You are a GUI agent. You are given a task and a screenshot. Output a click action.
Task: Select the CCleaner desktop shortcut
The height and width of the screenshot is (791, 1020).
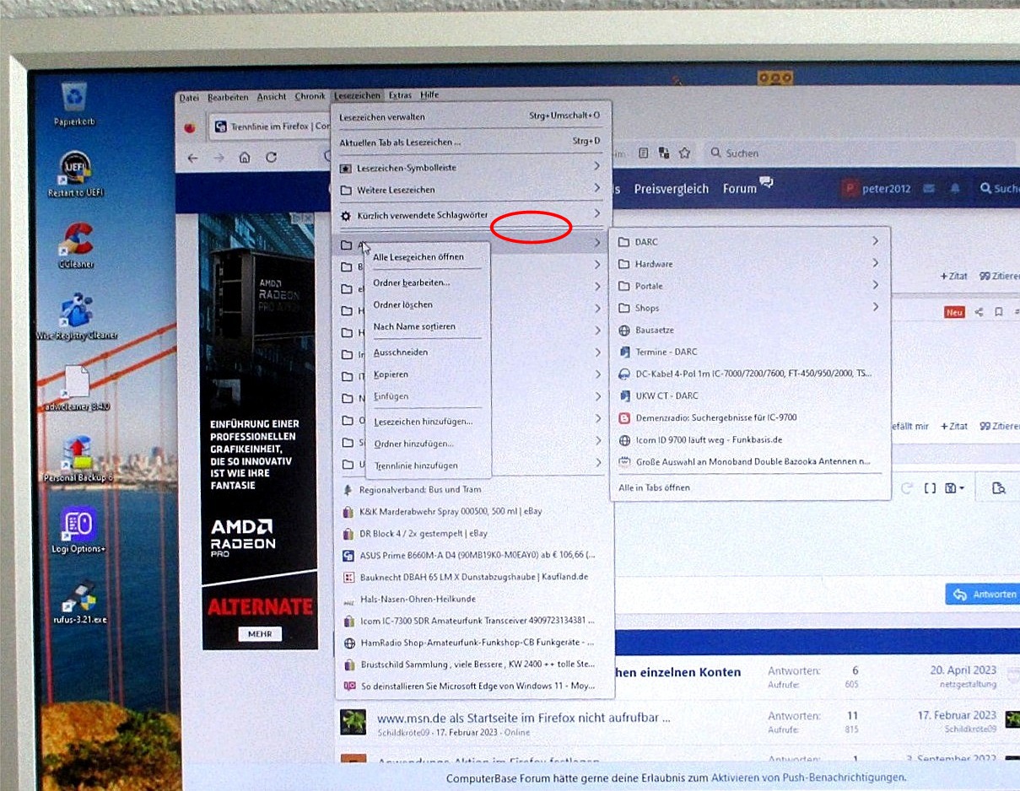(76, 245)
